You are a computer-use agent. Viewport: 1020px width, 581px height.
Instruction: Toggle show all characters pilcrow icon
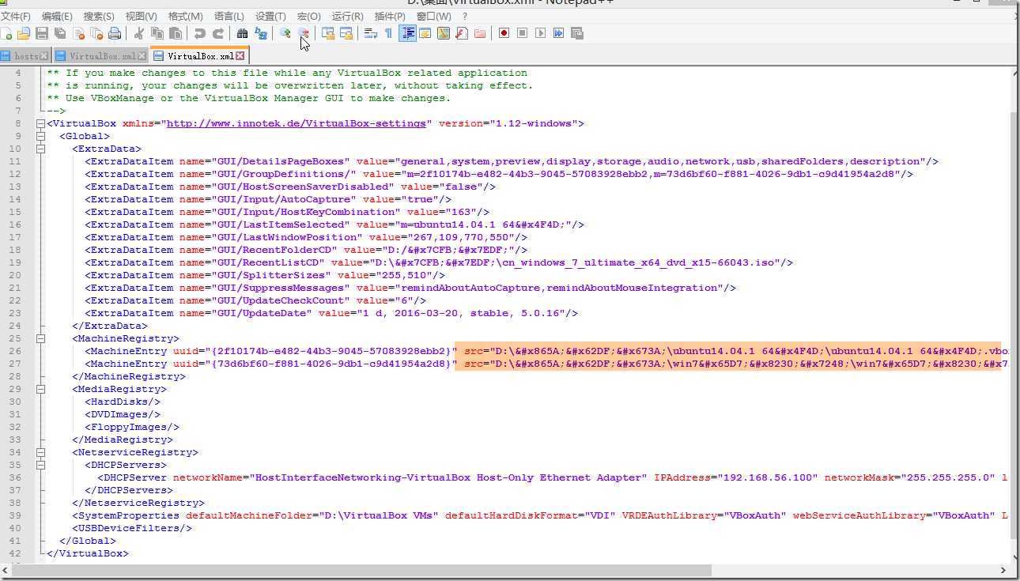(x=388, y=33)
